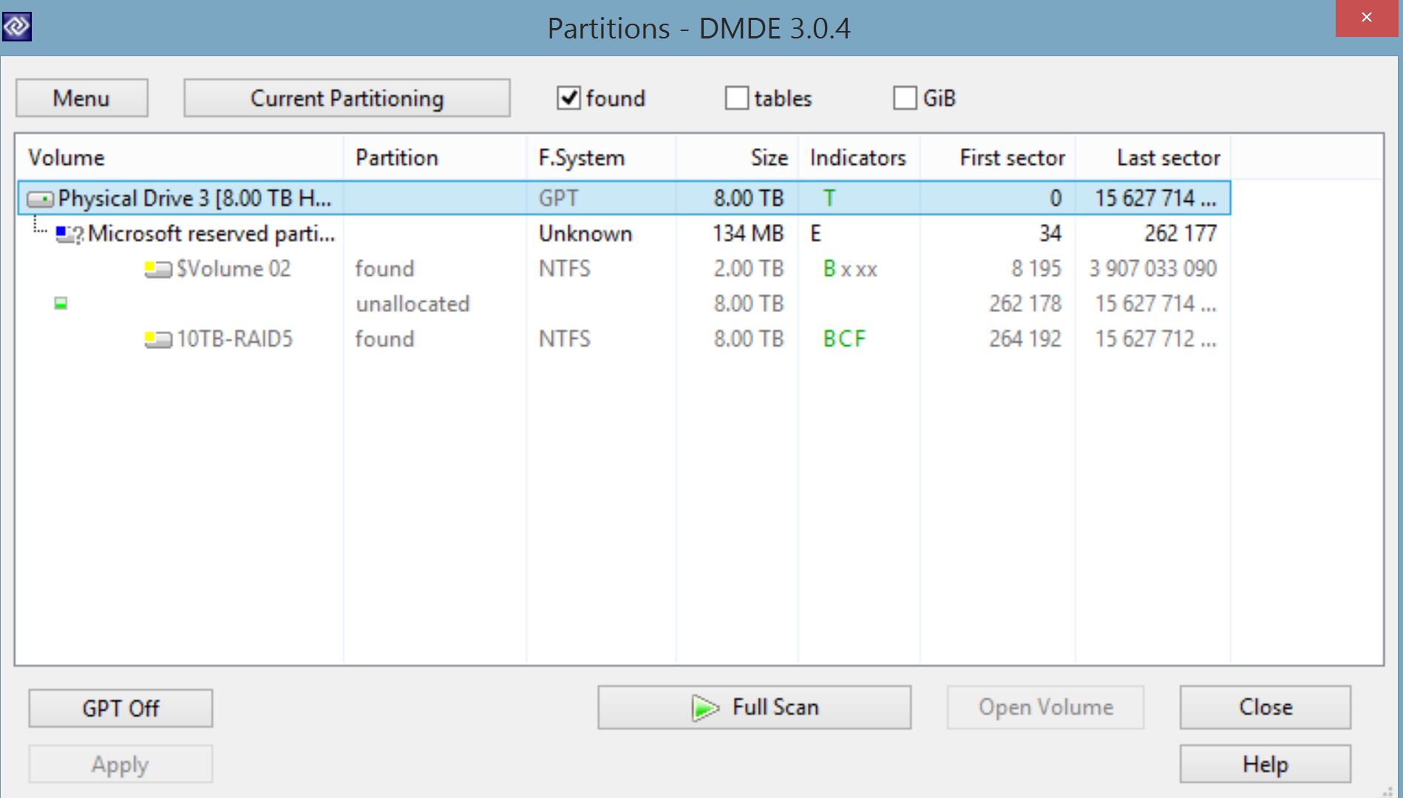Open the Help button
The image size is (1403, 798).
(1265, 763)
